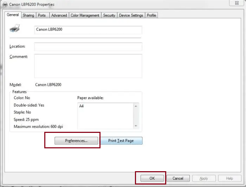Go to Color Management tab

85,15
